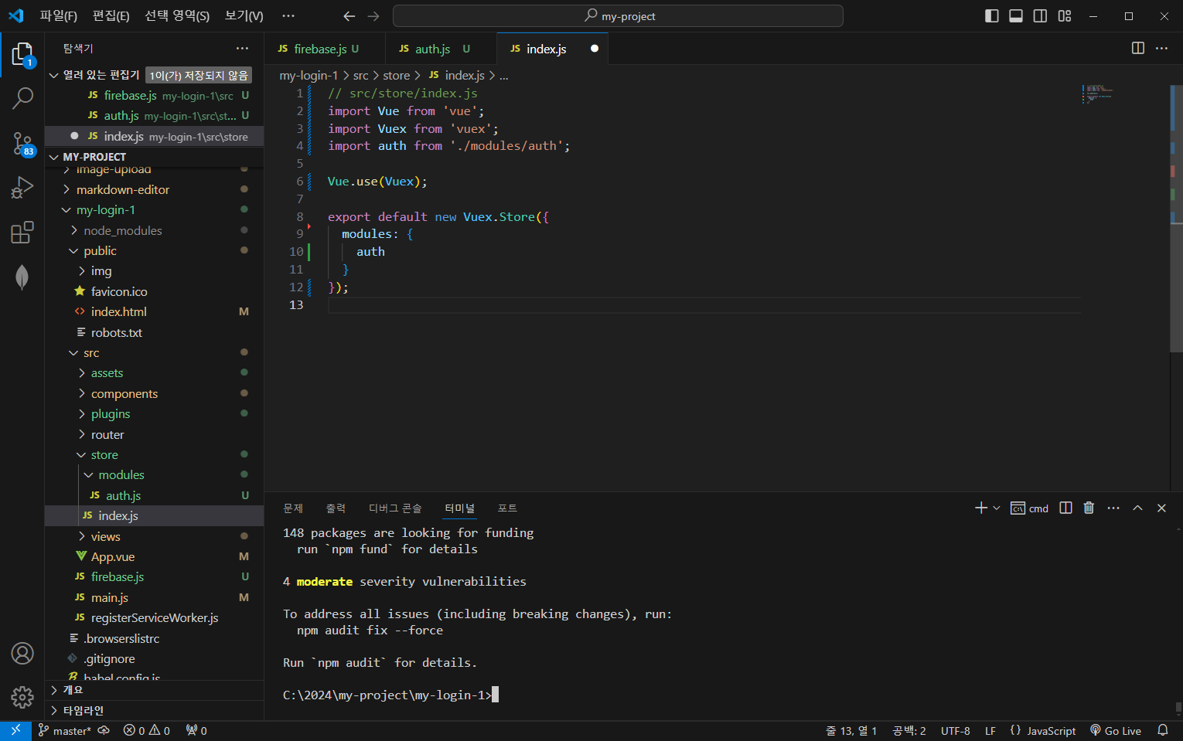Close index.js tab via unsaved dot
The image size is (1183, 741).
pos(594,49)
